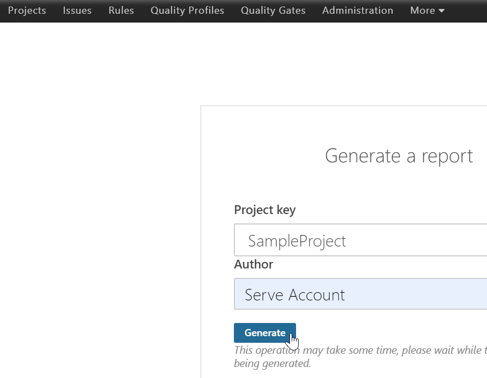Go to the Issues menu item
487x378 pixels.
pos(77,10)
